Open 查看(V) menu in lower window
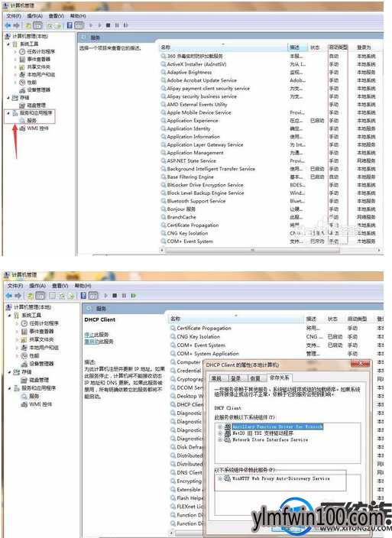Screen dimensions: 392x538 (60, 286)
